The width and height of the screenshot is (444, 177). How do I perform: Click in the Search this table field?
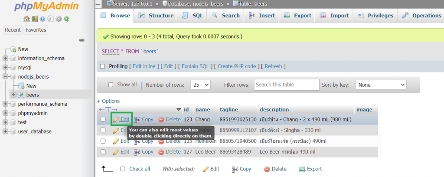tap(287, 85)
